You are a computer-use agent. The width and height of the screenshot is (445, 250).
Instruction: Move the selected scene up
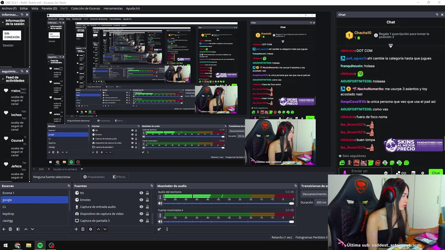26,229
